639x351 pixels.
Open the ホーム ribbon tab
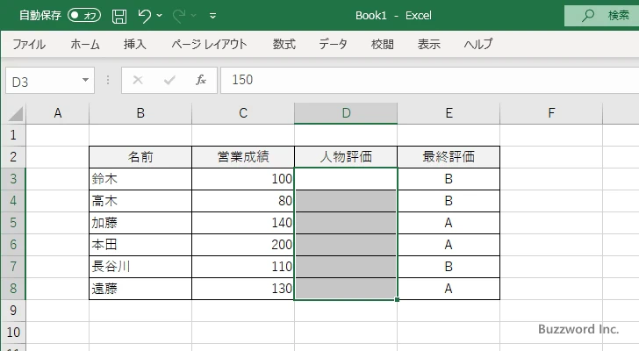click(x=85, y=44)
